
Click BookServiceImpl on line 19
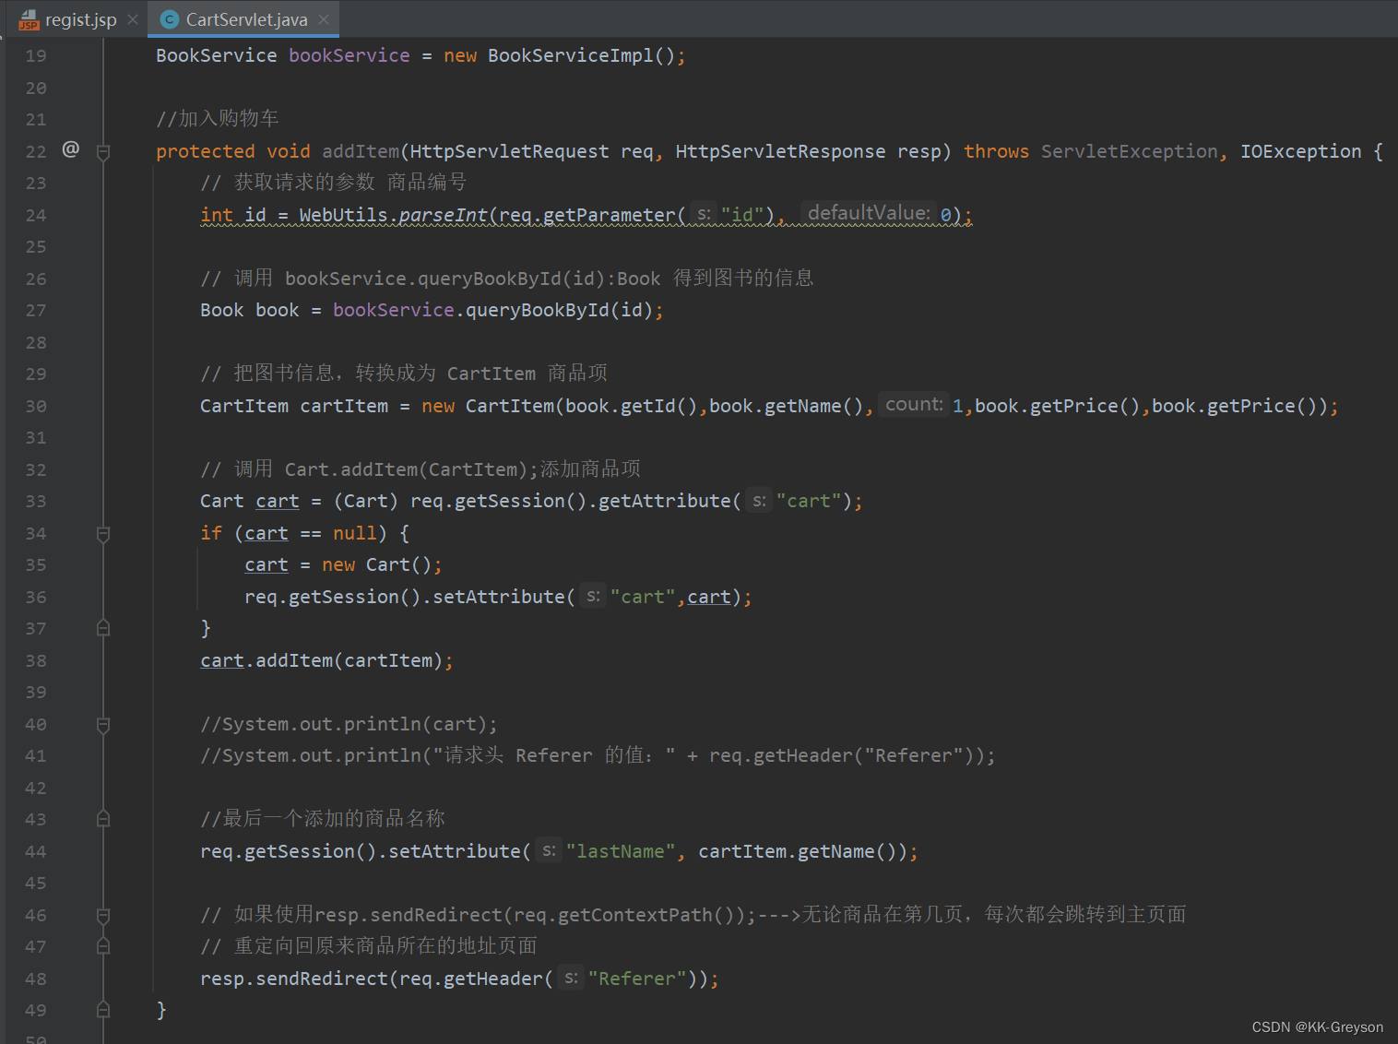point(570,55)
